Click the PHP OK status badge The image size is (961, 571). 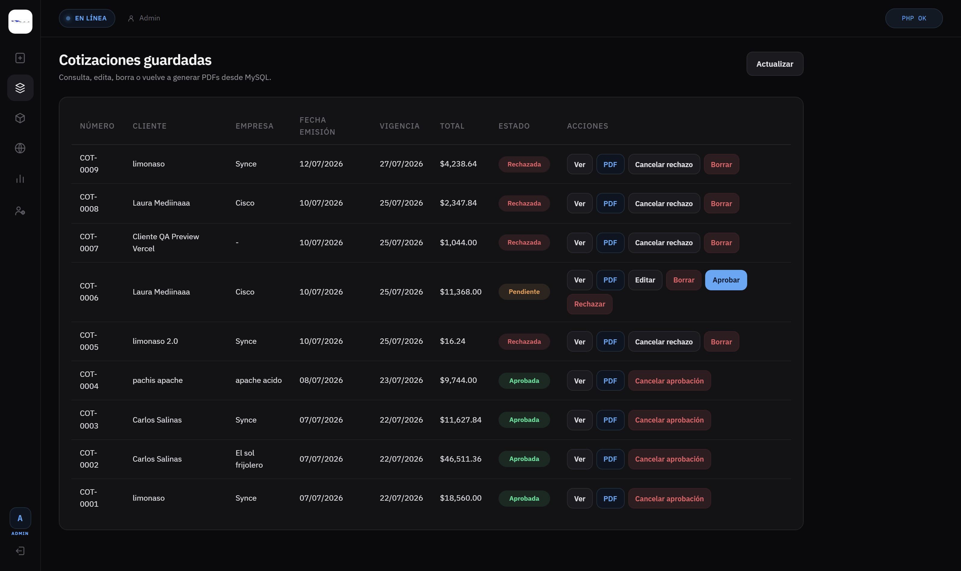(x=914, y=18)
